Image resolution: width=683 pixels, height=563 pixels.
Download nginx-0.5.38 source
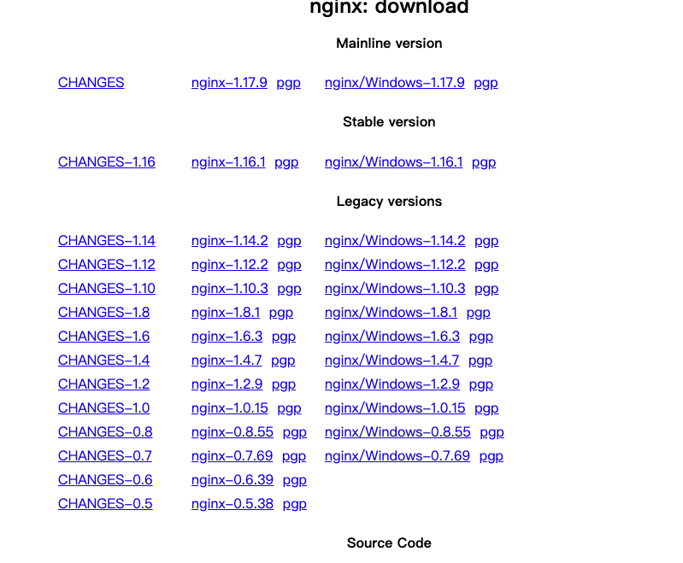[233, 504]
